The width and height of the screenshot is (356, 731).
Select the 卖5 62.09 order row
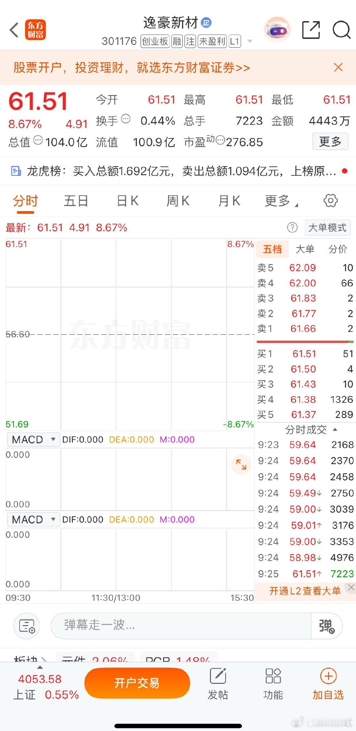click(x=305, y=268)
